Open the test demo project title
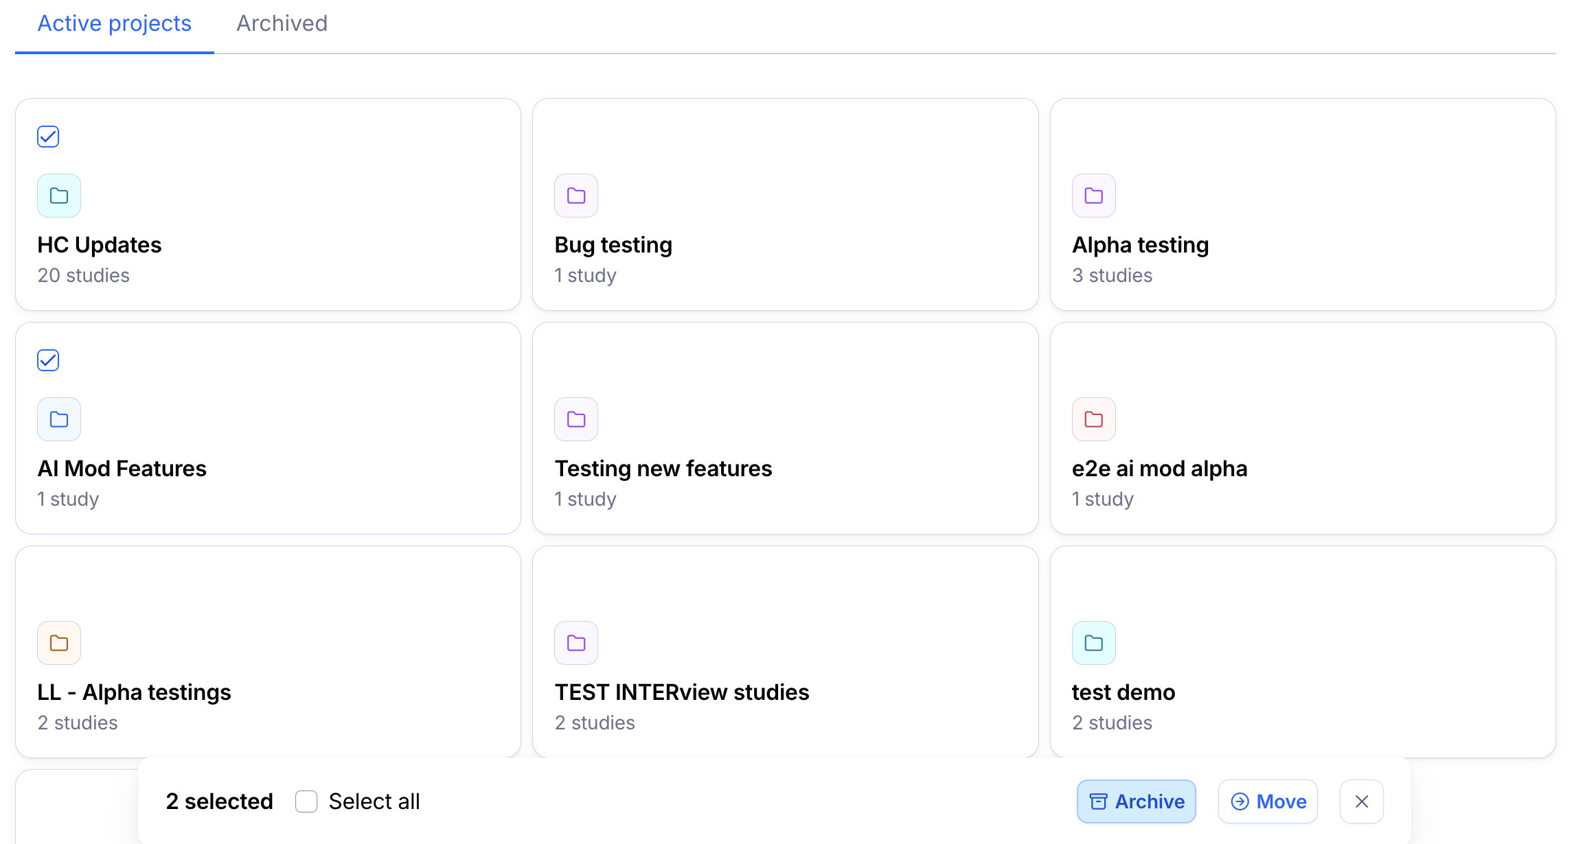The image size is (1574, 844). (x=1123, y=692)
